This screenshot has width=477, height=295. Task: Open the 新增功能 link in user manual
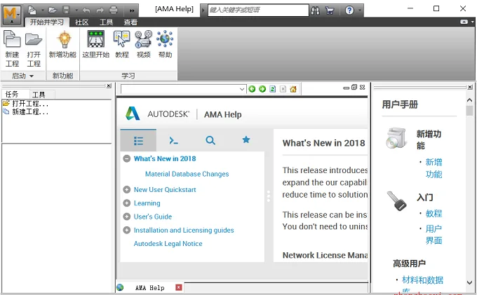[x=434, y=168]
